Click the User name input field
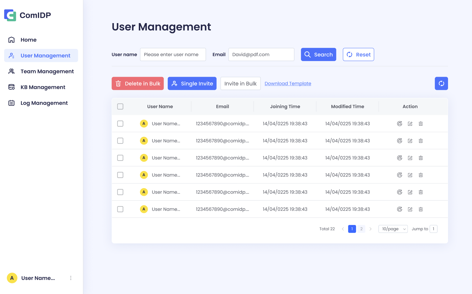The image size is (472, 294). point(173,54)
